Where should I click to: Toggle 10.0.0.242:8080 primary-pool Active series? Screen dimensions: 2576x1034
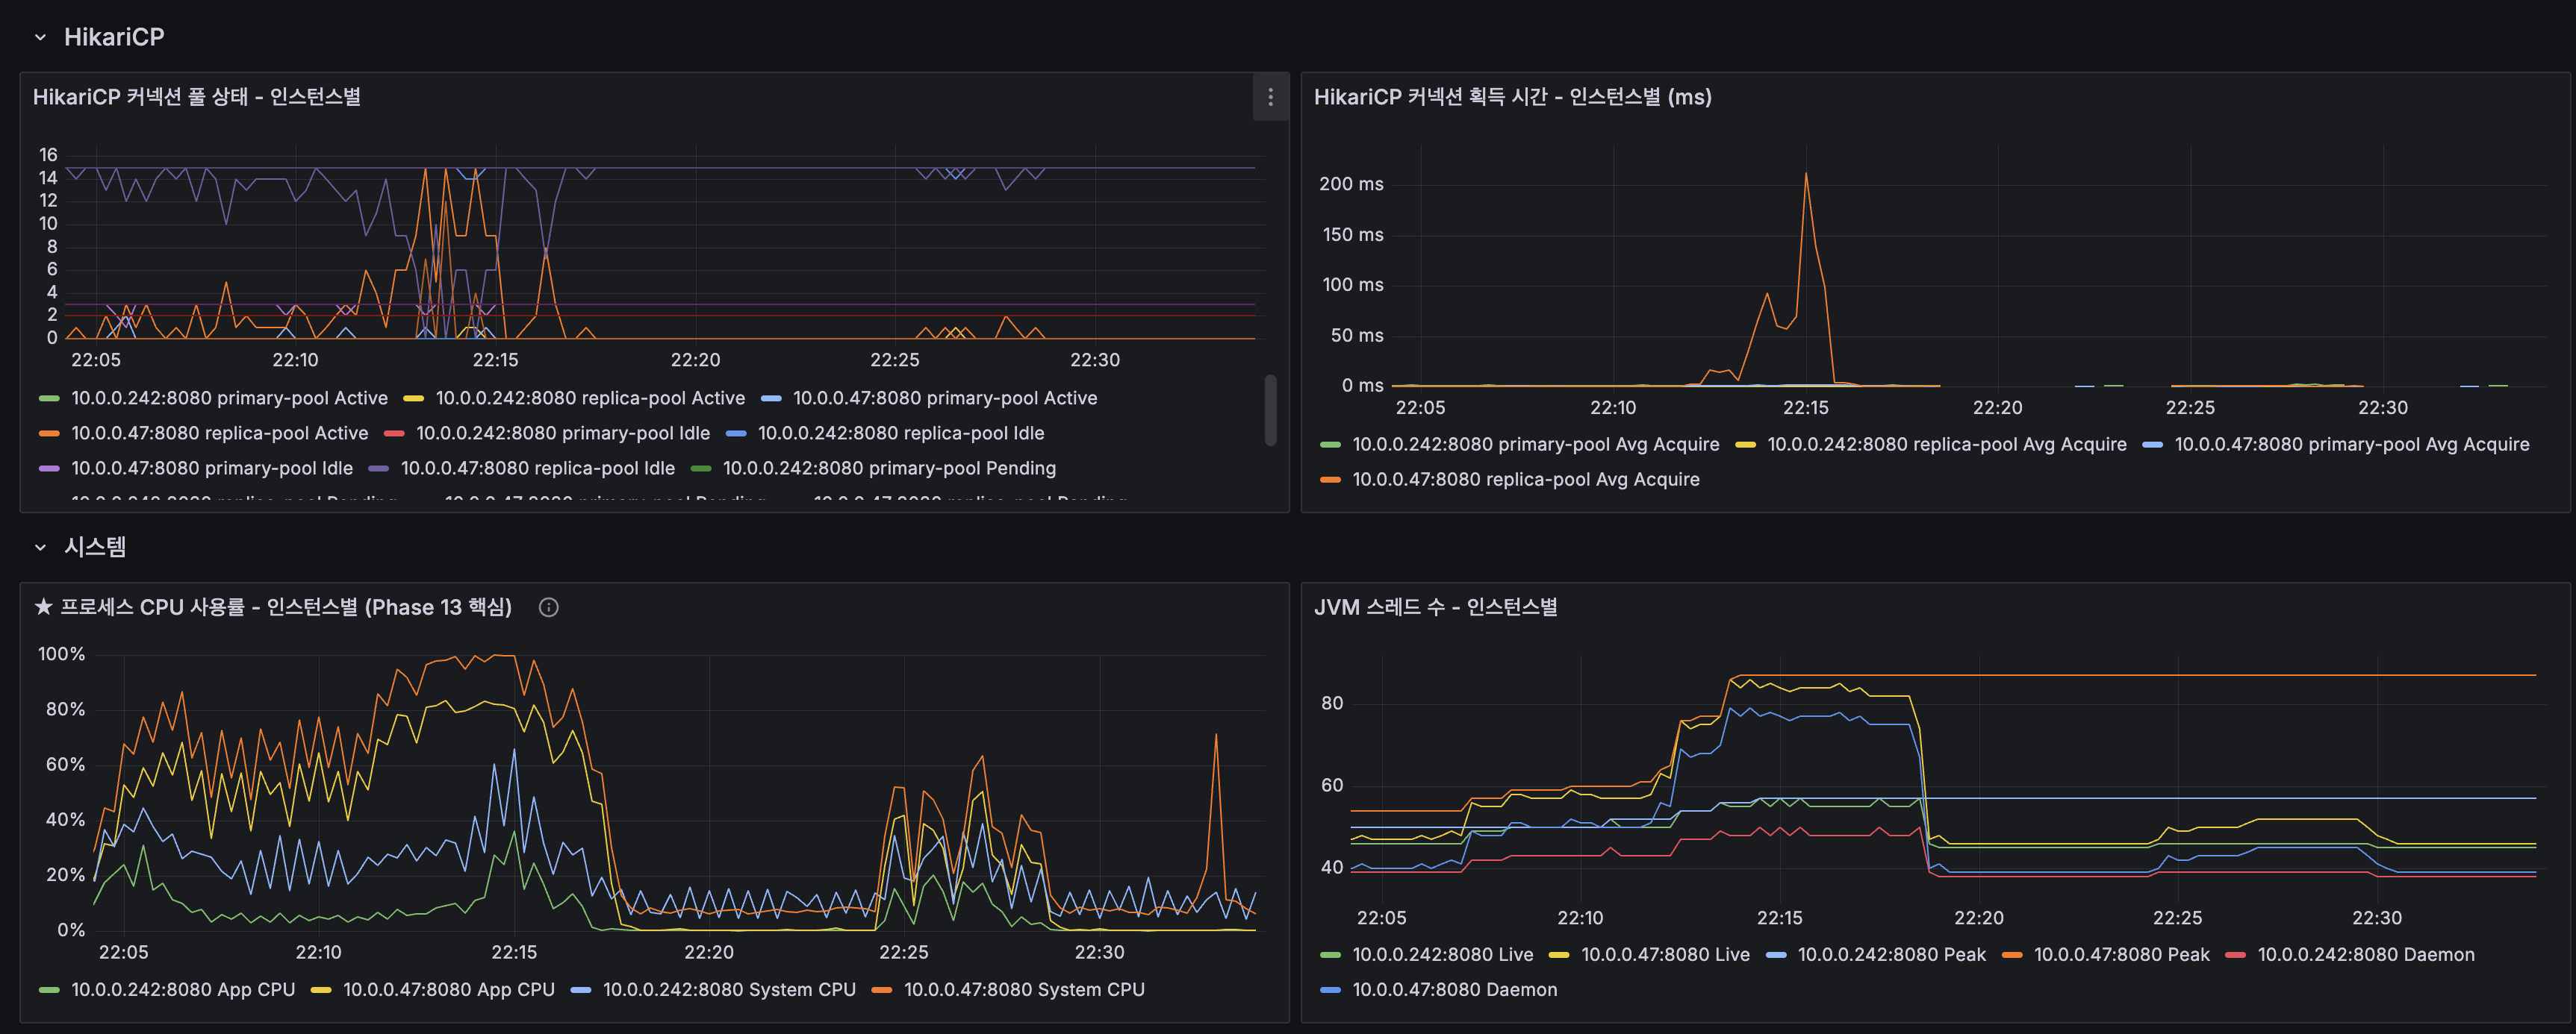point(229,398)
